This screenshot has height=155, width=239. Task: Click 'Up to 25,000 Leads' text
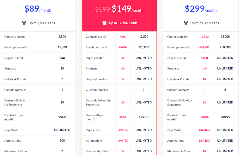pos(204,23)
